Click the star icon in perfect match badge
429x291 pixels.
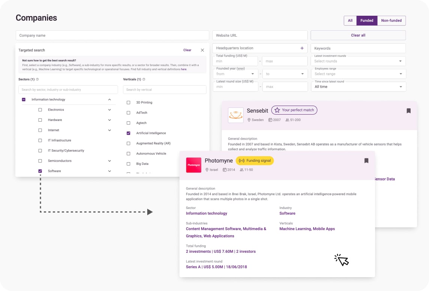[277, 110]
